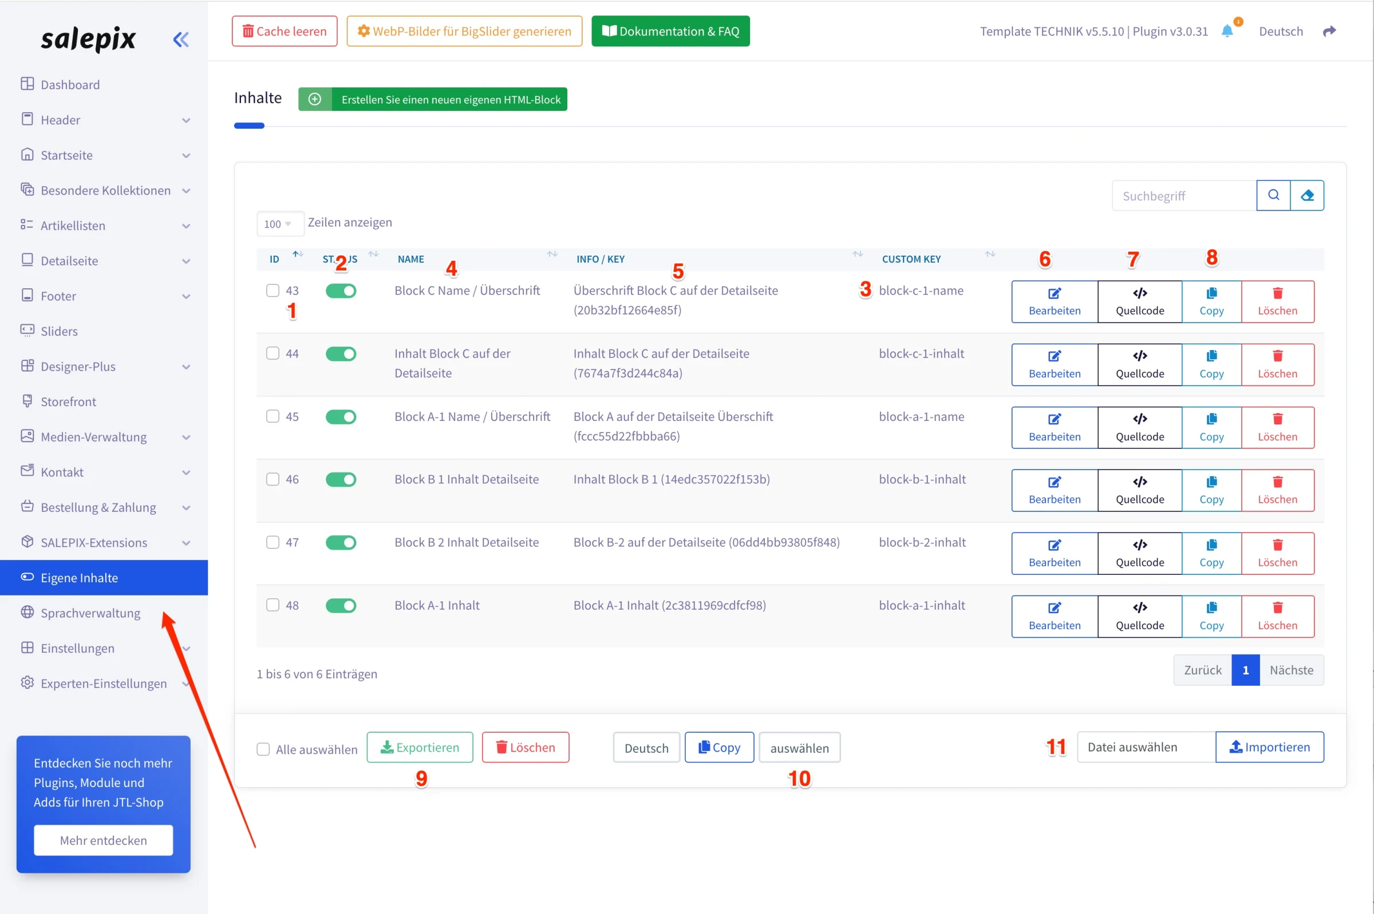Copy block 45

(1212, 428)
